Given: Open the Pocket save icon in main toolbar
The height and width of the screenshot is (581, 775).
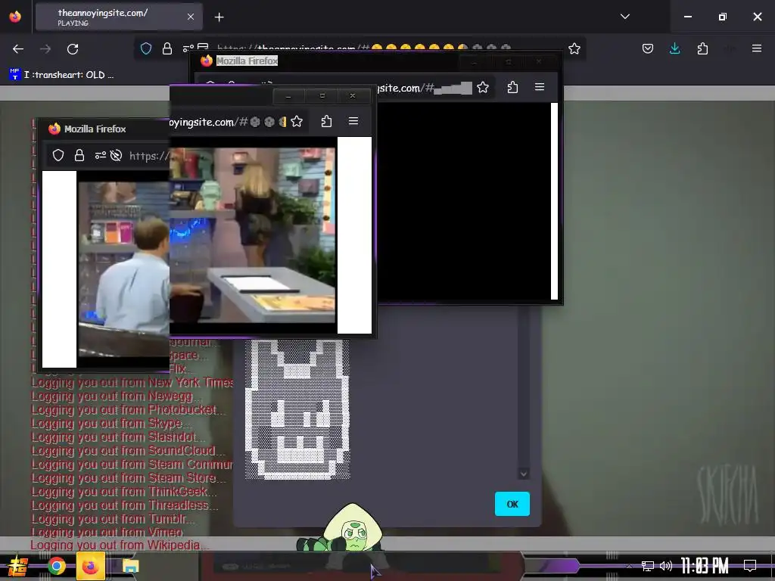Looking at the screenshot, I should coord(648,48).
